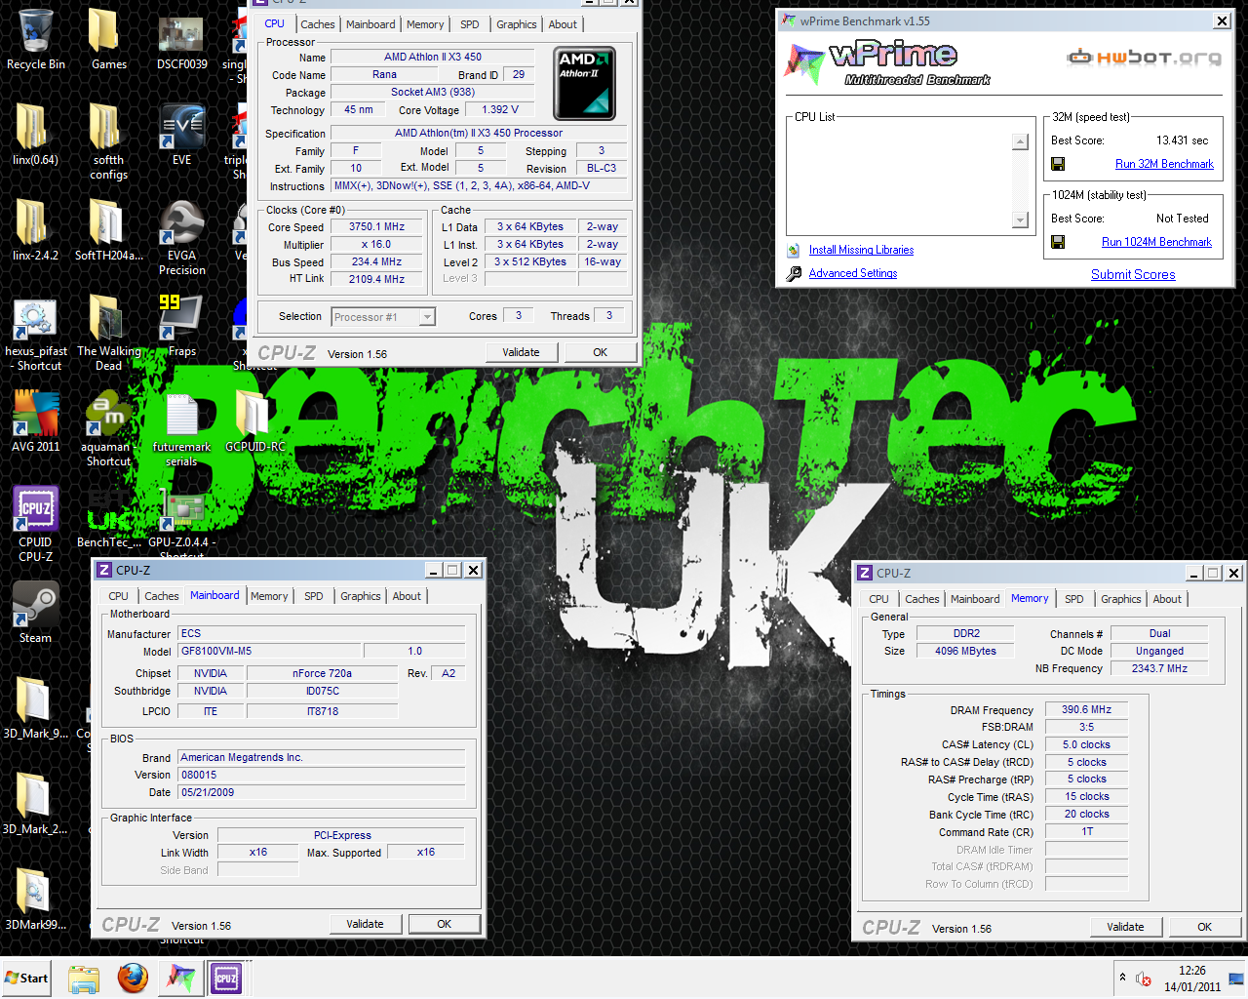Launch AVG 2011 desktop icon

coord(35,421)
